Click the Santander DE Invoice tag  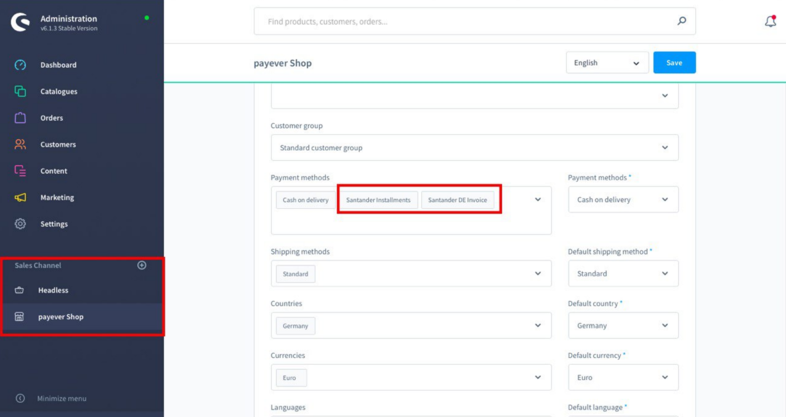tap(458, 200)
